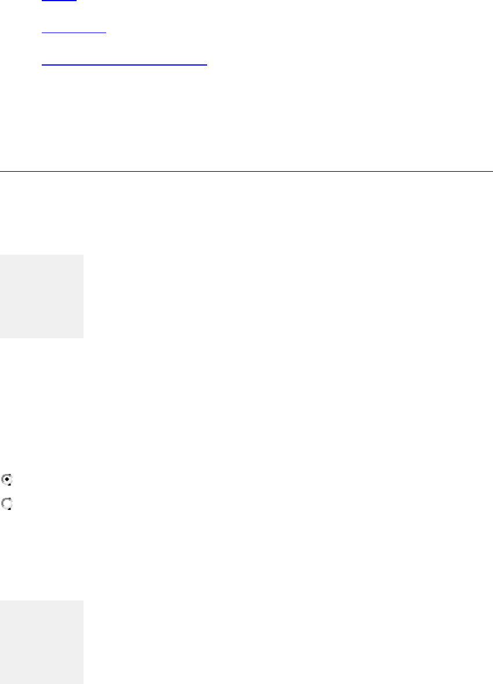This screenshot has height=684, width=493.
Task: Pick the top radio button
Action: pos(8,480)
